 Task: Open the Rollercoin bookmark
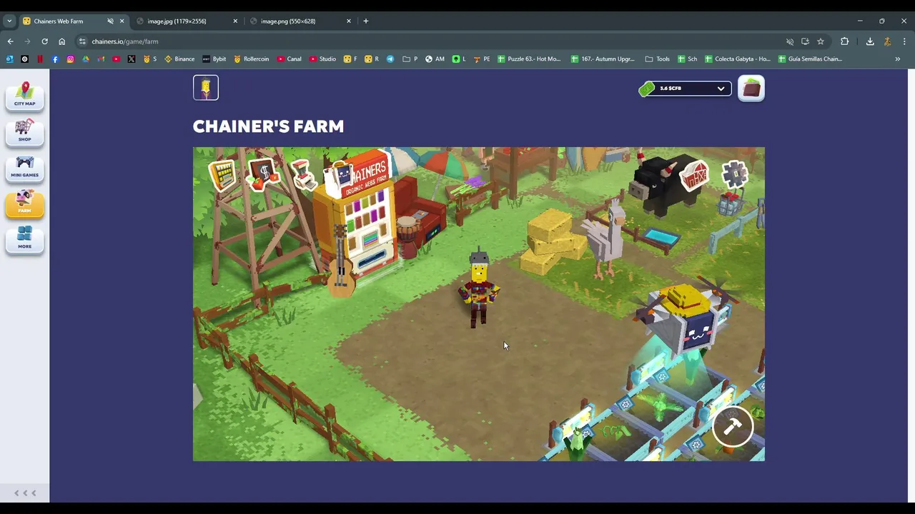click(251, 59)
